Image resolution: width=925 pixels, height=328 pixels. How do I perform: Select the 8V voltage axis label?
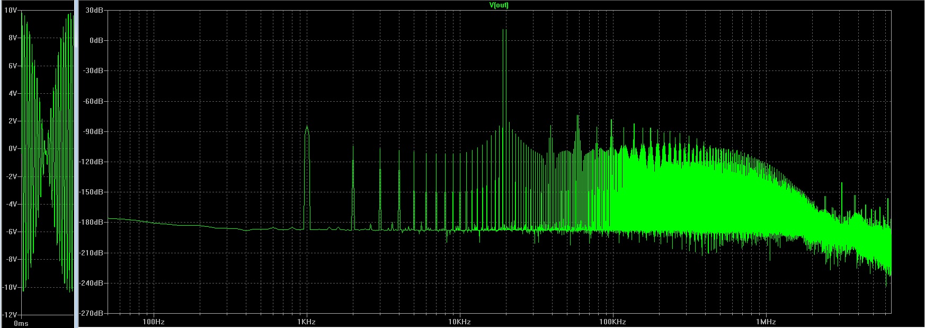(13, 38)
